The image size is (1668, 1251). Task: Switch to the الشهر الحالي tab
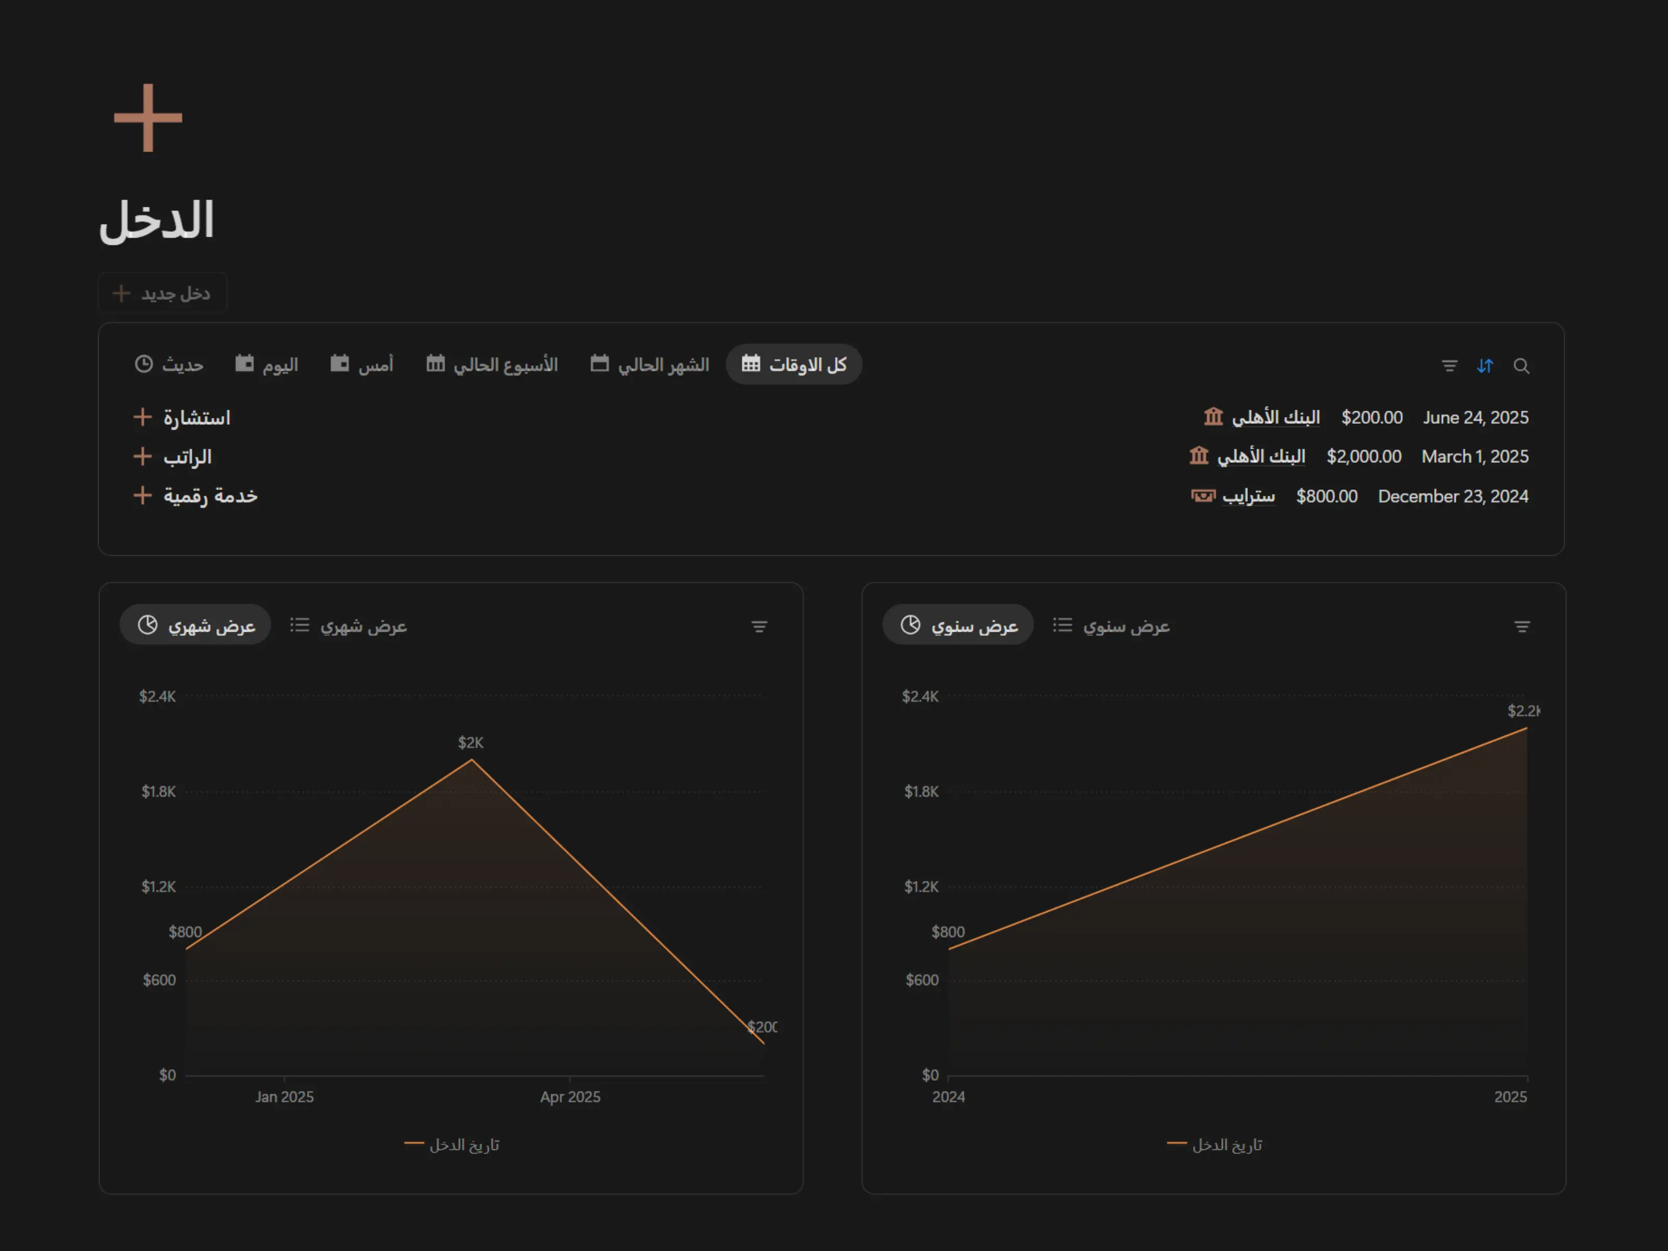pyautogui.click(x=649, y=365)
